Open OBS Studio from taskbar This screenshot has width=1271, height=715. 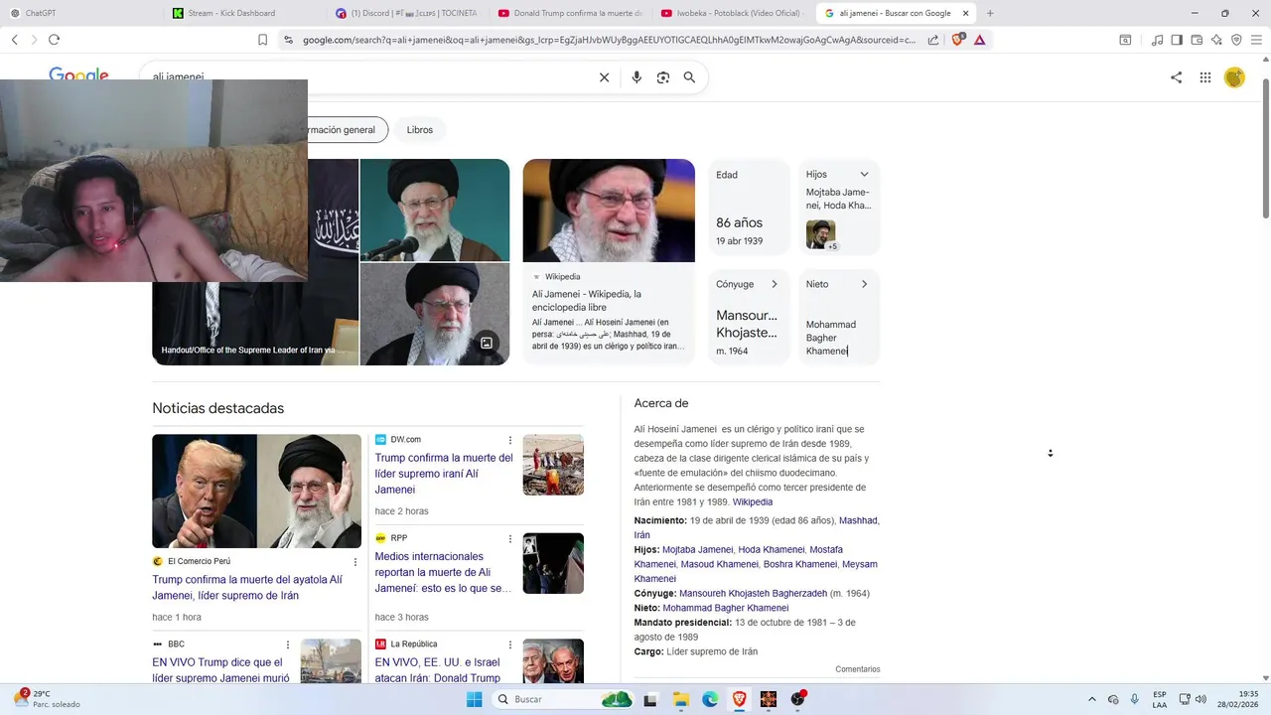point(797,699)
